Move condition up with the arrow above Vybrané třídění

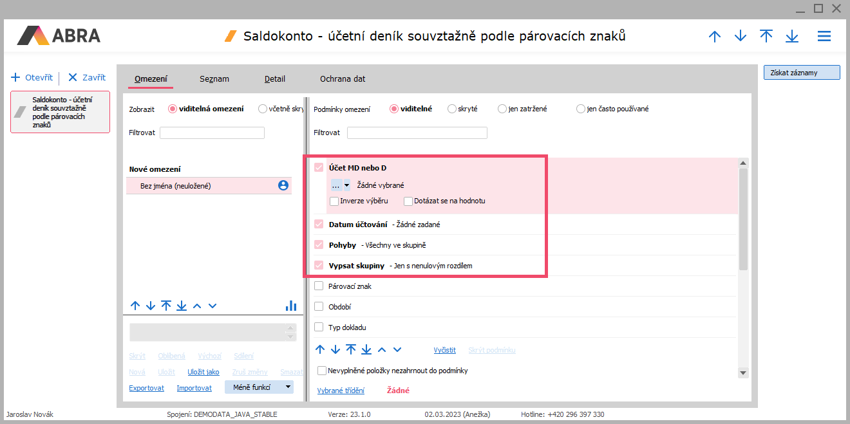click(320, 349)
